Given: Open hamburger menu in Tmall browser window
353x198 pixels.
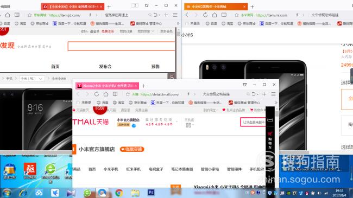Looking at the screenshot, I should 273,94.
